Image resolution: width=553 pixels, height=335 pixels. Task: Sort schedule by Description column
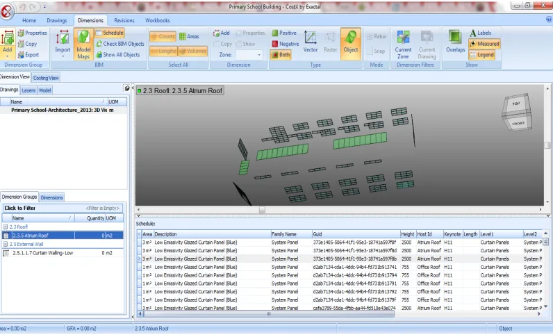tap(212, 234)
